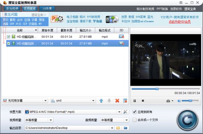Click the subtitle icon beside 无可用字幕
The image size is (203, 134).
pyautogui.click(x=5, y=101)
